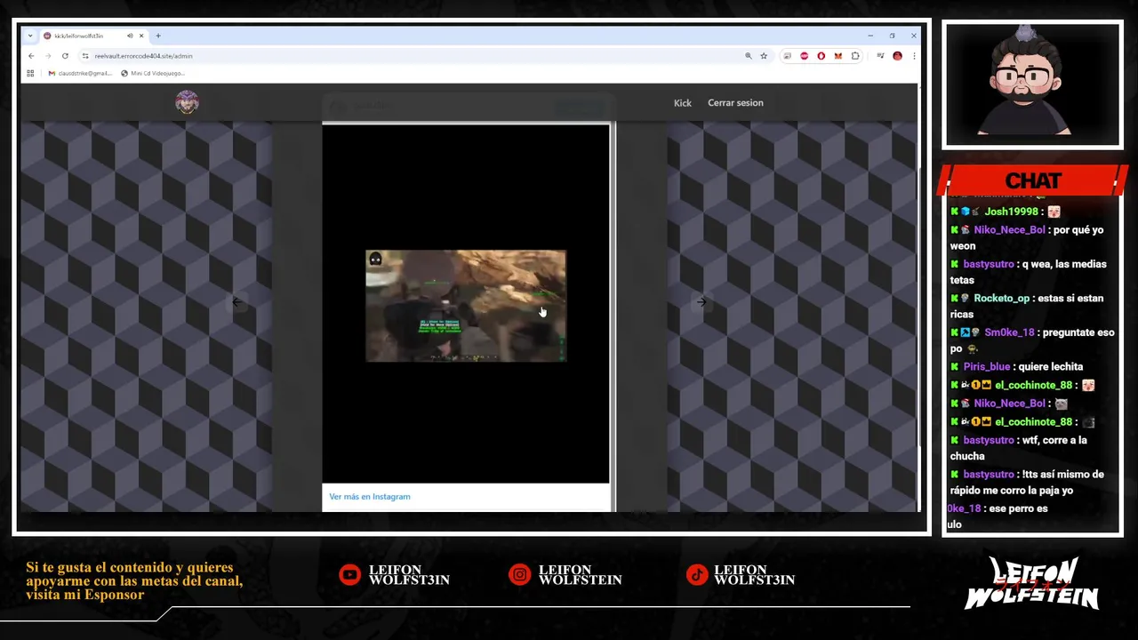Click the streamer avatar webcam box
Viewport: 1138px width, 640px height.
1032,85
